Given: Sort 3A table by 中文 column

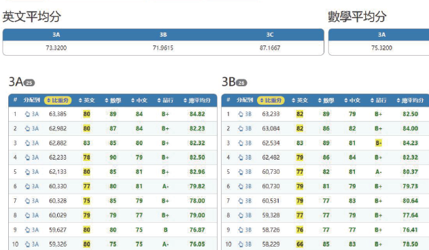Looking at the screenshot, I should pyautogui.click(x=139, y=101).
